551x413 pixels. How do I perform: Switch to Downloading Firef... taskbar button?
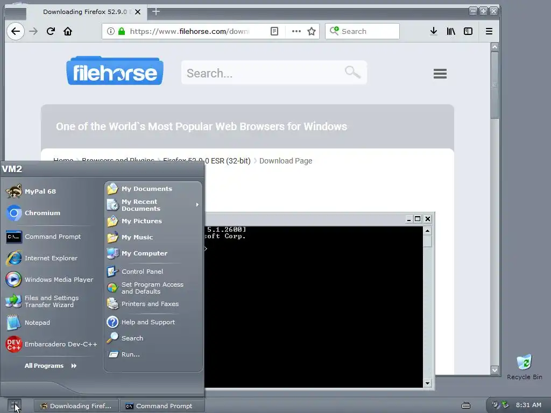point(76,406)
